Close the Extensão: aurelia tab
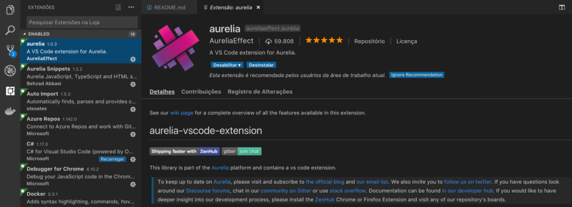Screen dimensions: 572x207 tap(258, 7)
